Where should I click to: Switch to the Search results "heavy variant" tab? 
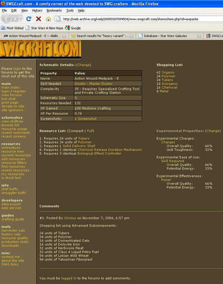pos(102,36)
